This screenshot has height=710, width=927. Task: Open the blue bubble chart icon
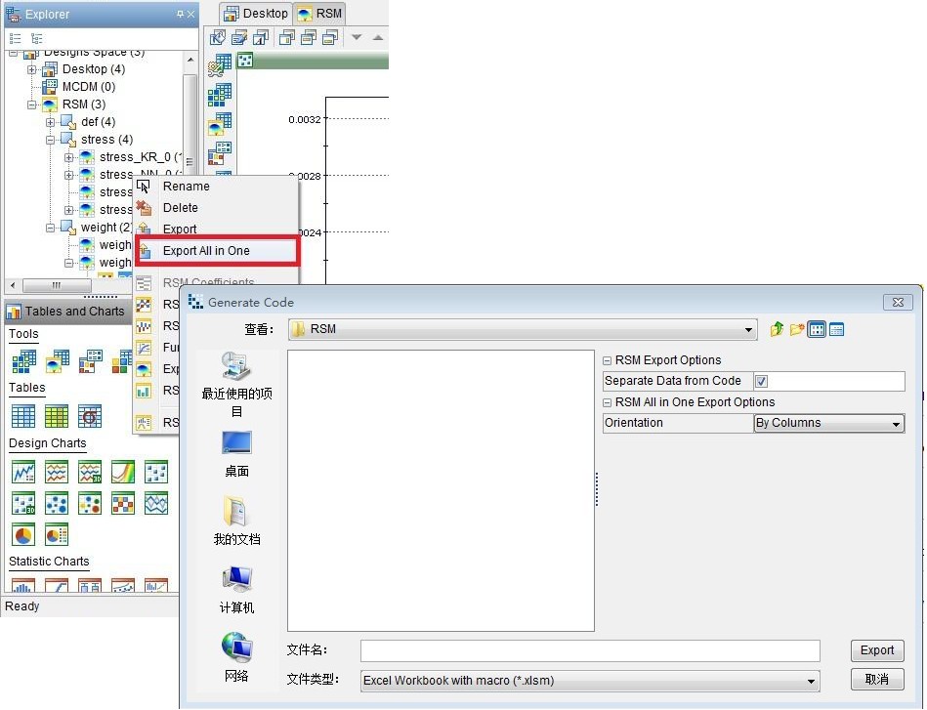tap(57, 503)
